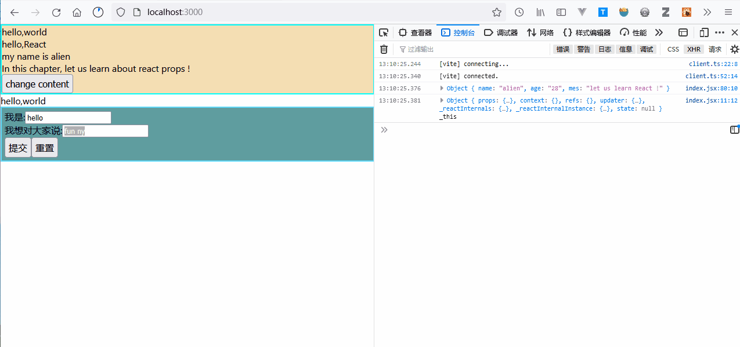Switch to the 调试器 debugger tab
The image size is (740, 347).
point(501,32)
